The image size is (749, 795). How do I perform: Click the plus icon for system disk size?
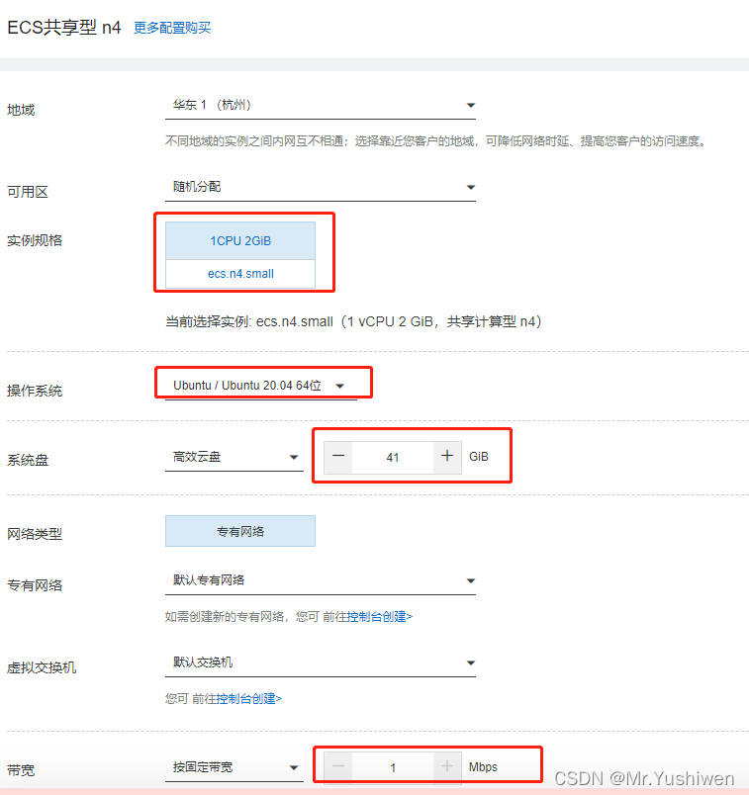tap(447, 456)
